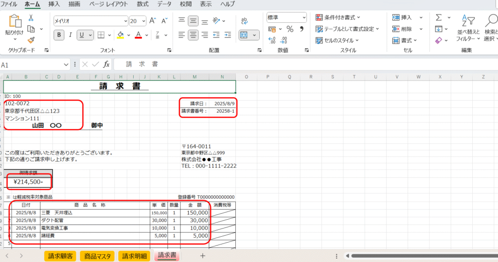Toggle Bold formatting
This screenshot has width=498, height=262.
coord(59,35)
